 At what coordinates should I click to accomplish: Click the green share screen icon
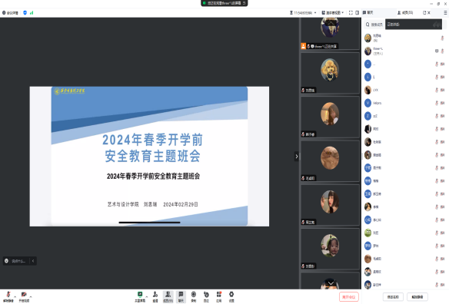tap(140, 296)
